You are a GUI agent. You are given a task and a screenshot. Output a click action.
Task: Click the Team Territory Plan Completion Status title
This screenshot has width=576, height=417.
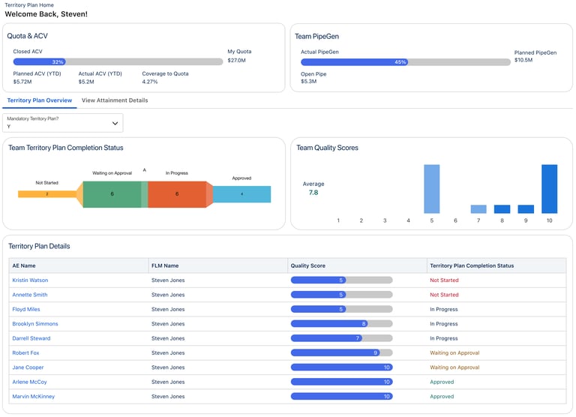[66, 148]
